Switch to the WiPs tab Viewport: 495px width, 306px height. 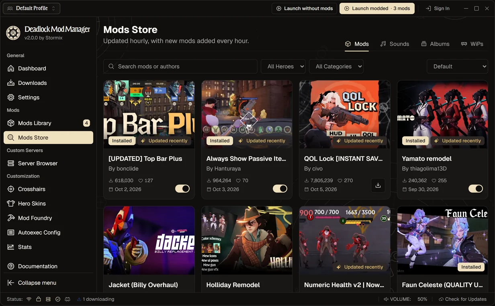[472, 44]
